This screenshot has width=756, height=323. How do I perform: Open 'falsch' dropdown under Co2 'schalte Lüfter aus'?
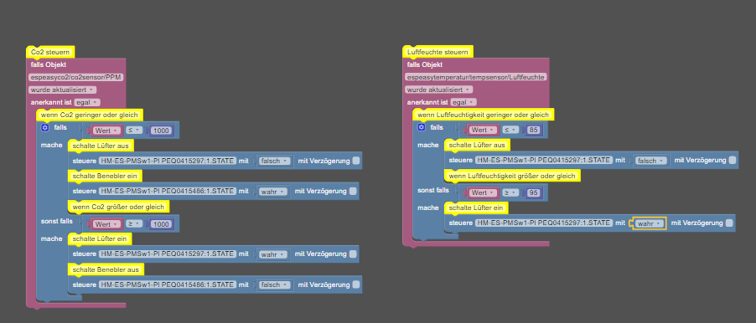(x=275, y=161)
